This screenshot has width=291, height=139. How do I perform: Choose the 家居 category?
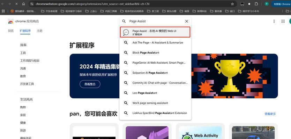[x=23, y=115]
